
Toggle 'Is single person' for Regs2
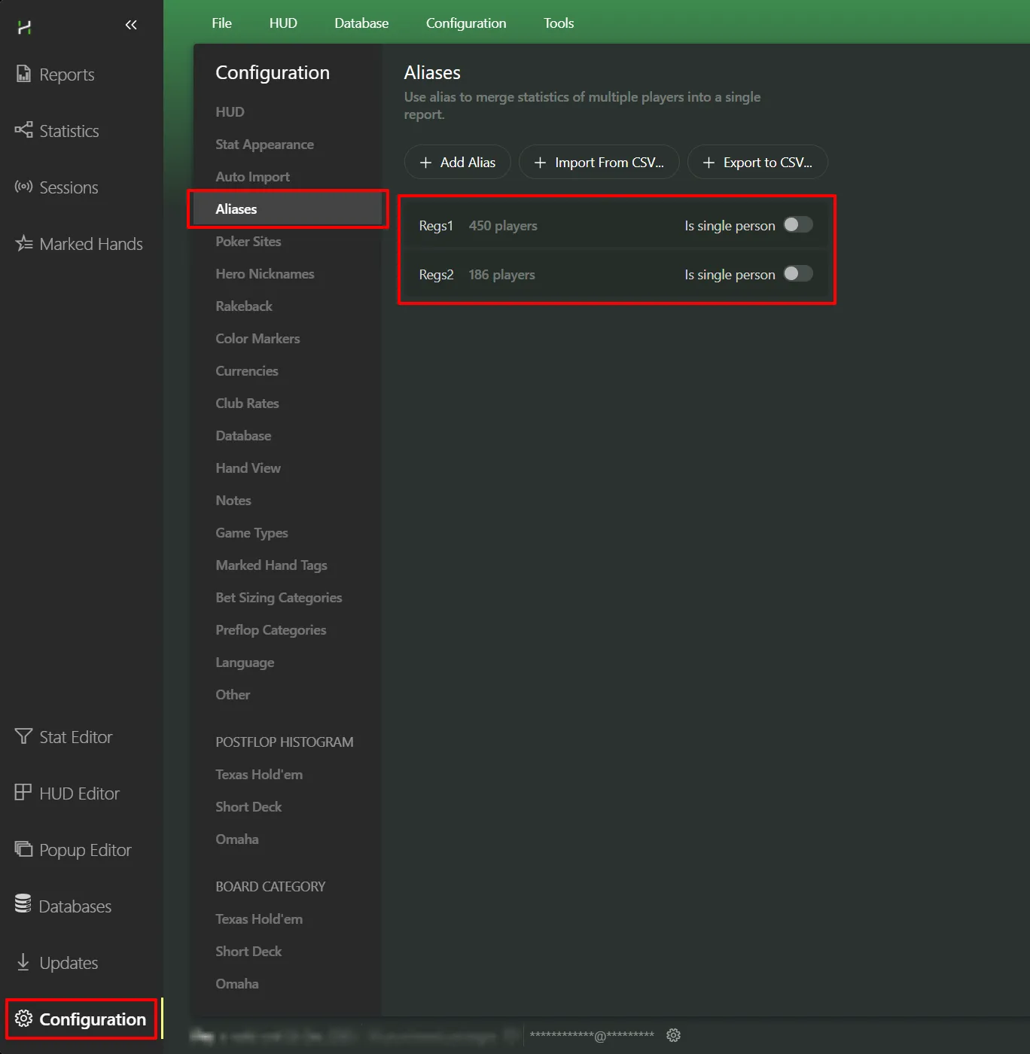point(797,274)
